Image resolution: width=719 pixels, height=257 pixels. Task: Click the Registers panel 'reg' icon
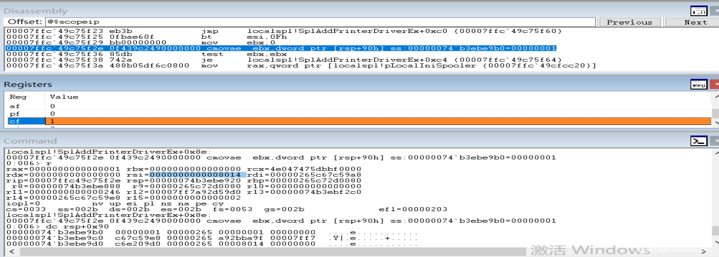tap(699, 84)
